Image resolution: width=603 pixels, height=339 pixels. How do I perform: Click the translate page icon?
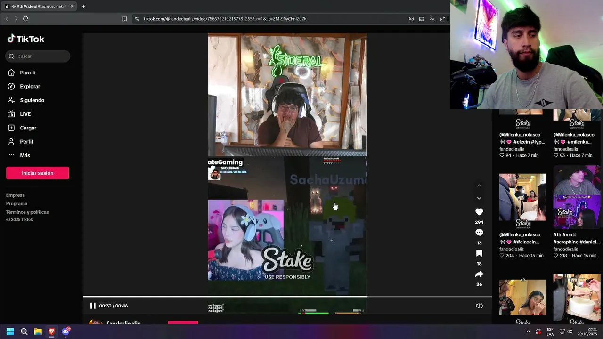point(432,19)
